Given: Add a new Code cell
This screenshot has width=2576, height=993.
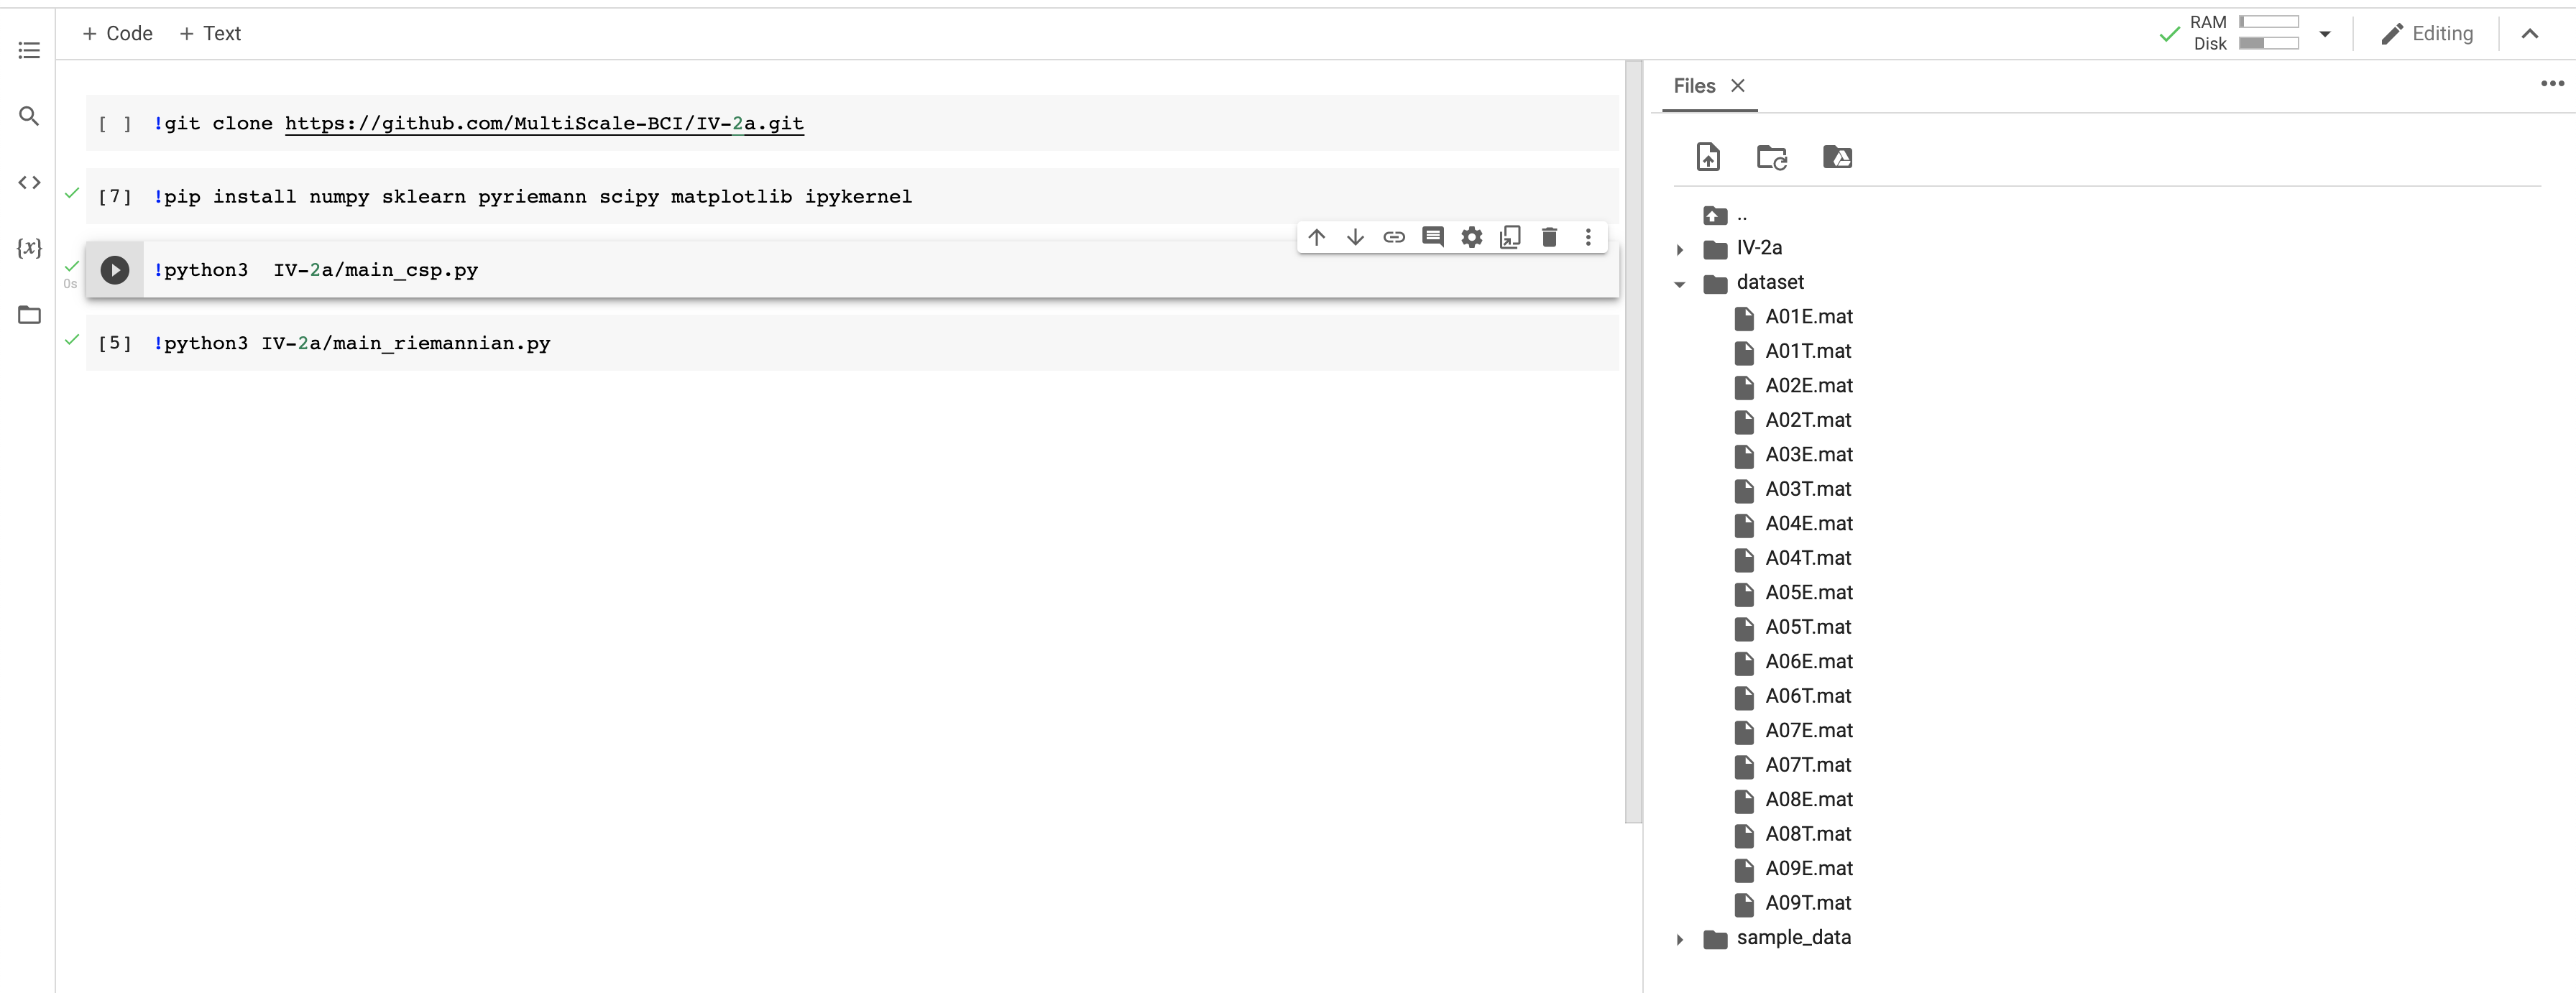Looking at the screenshot, I should 118,34.
